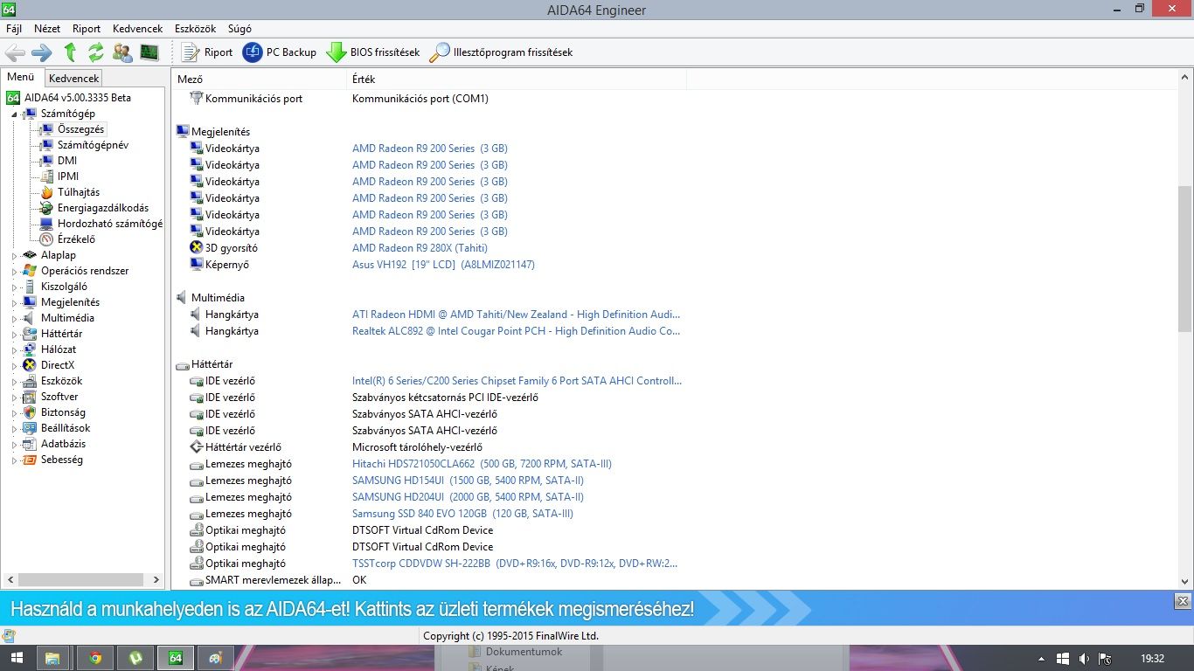Expand the Hálózat tree node

(15, 349)
